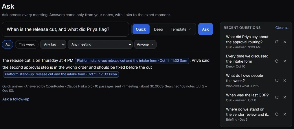The image size is (294, 129).
Task: Remove 'What did Priya say about' question
Action: coord(285,42)
